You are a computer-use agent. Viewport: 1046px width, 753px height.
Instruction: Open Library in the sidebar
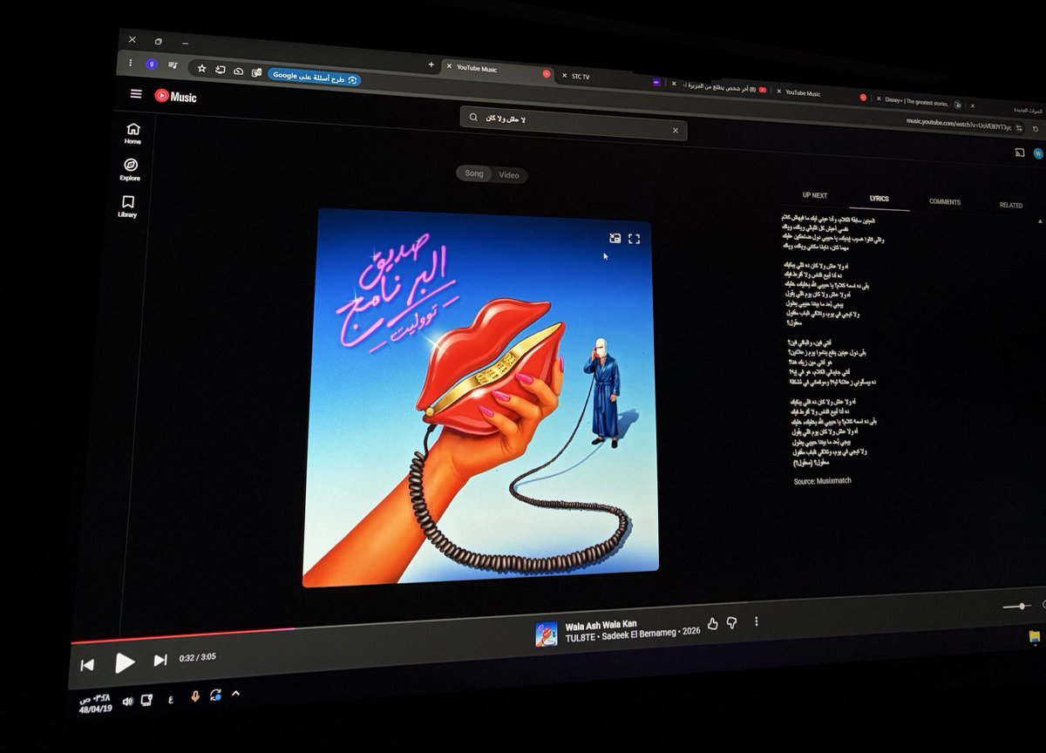click(x=127, y=207)
